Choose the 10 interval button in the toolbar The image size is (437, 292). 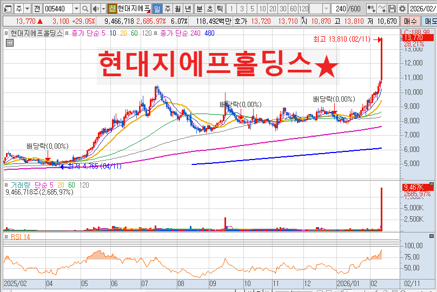click(262, 9)
